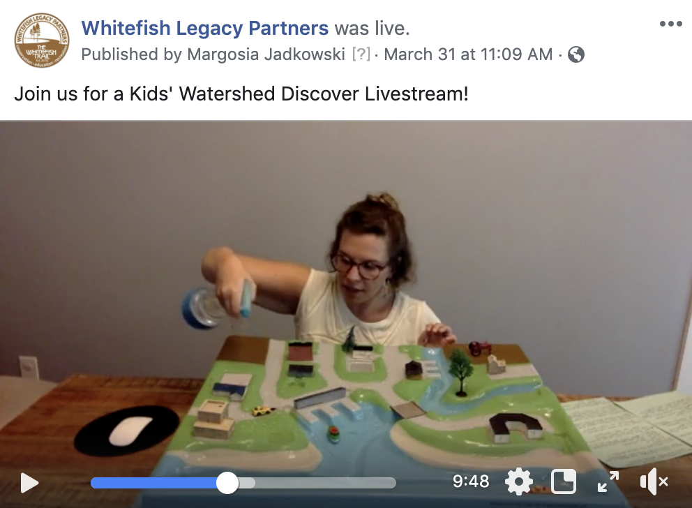Seek within the blue played progress segment
Image resolution: width=692 pixels, height=508 pixels.
[153, 483]
